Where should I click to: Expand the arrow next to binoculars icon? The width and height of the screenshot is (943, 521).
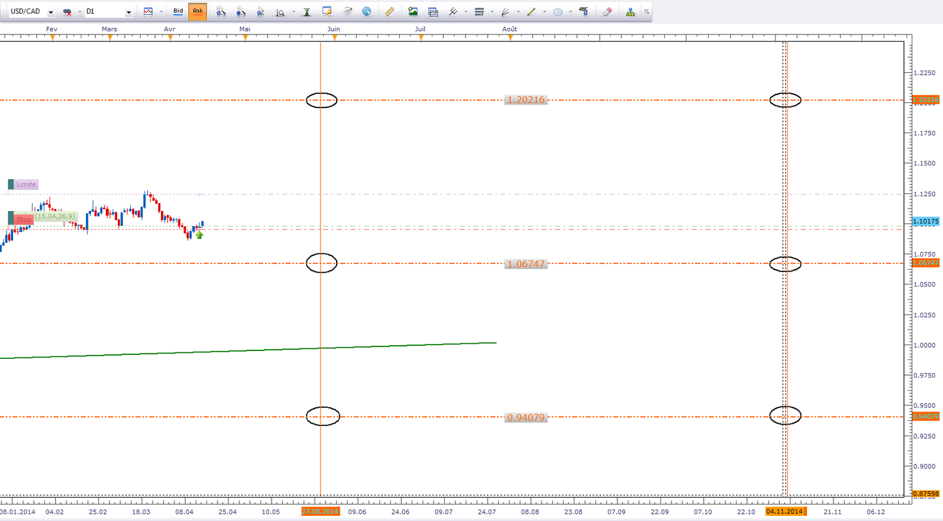point(79,12)
